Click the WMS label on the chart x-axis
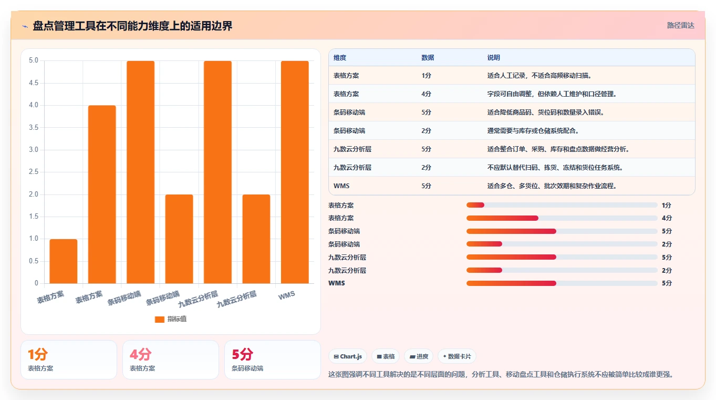The width and height of the screenshot is (716, 400). coord(287,296)
